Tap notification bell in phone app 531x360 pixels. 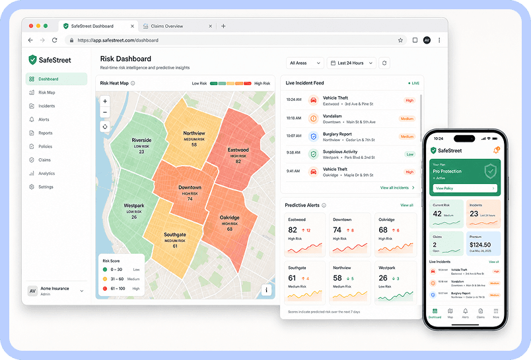(496, 150)
